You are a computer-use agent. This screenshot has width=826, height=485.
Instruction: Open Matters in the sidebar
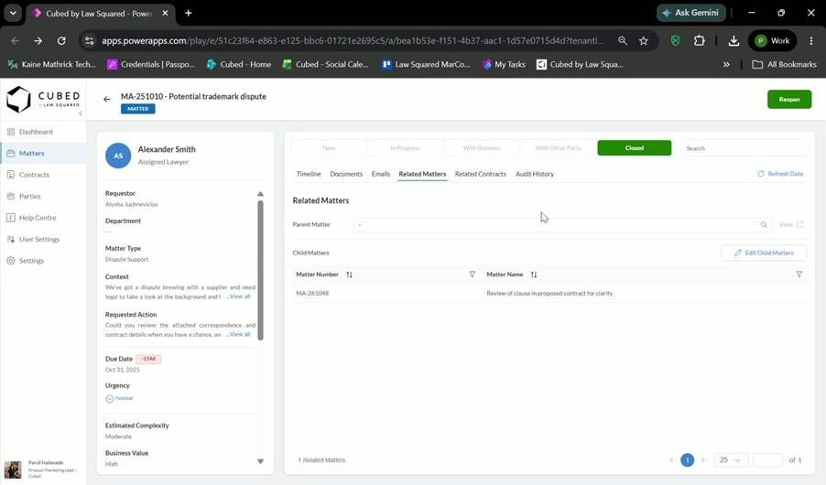coord(32,153)
